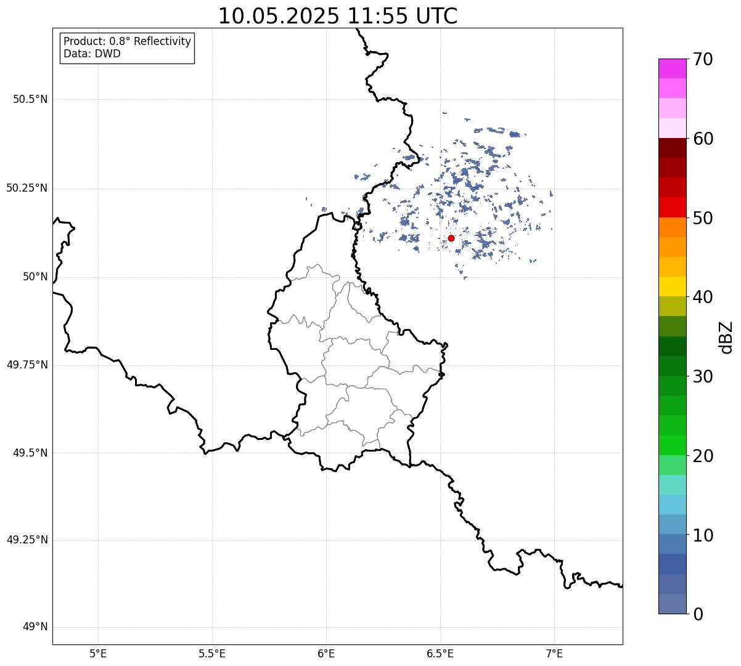
Task: Click the bright green colorbar segment above 20
Action: click(x=672, y=445)
